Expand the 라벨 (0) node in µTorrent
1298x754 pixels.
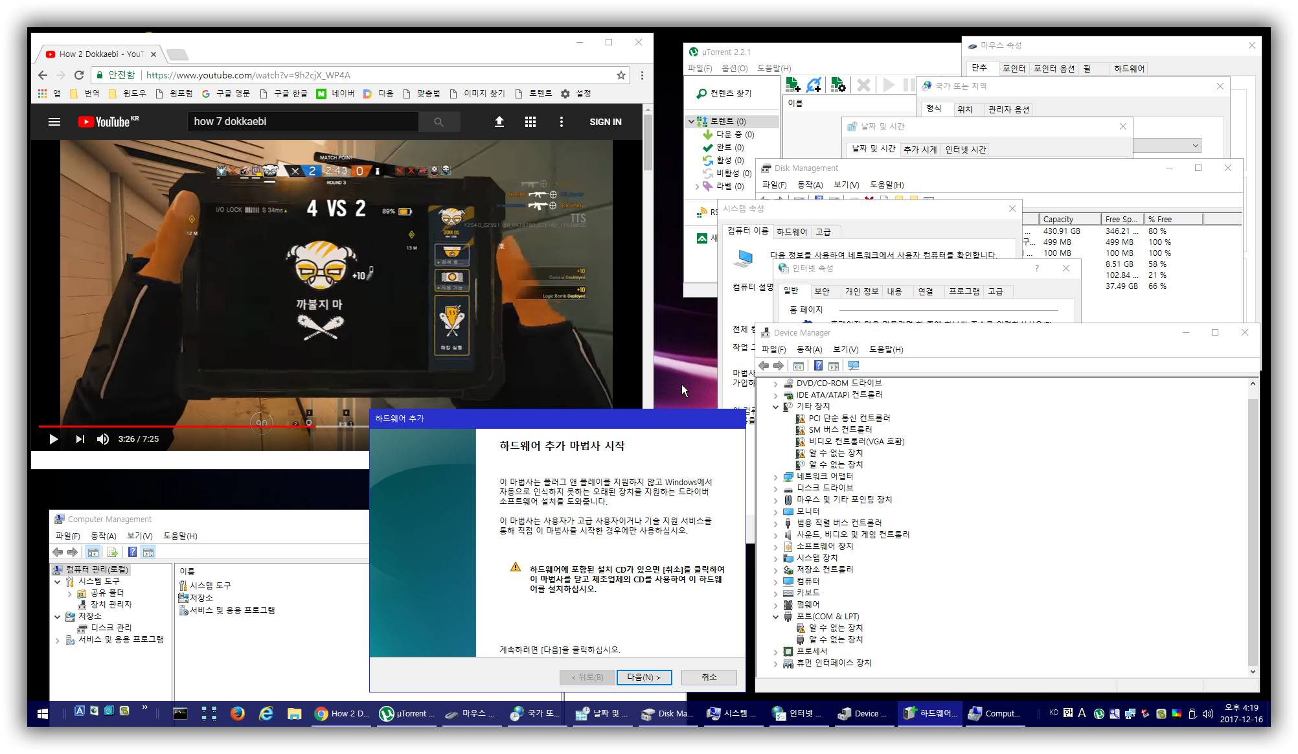point(697,187)
